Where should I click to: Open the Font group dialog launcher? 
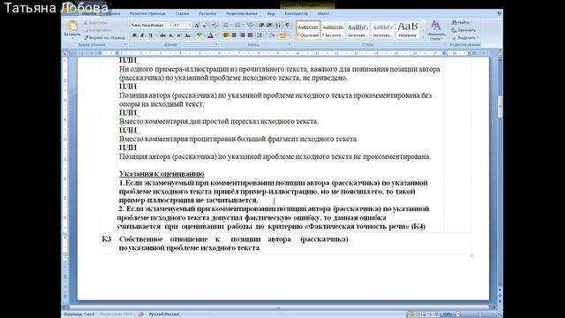point(215,45)
